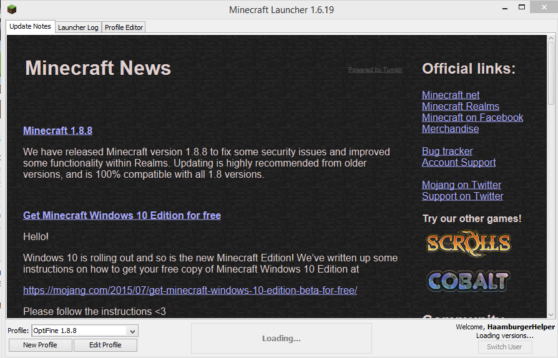The width and height of the screenshot is (558, 358).
Task: Click the news panel scroll up arrow
Action: 551,38
